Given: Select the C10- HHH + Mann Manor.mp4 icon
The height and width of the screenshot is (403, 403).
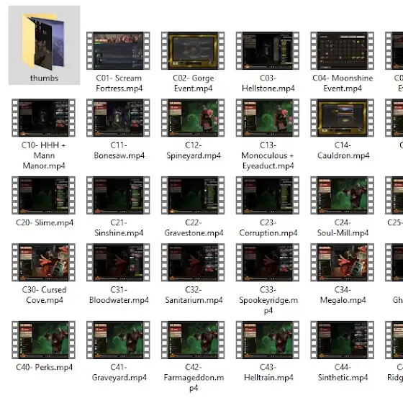Looking at the screenshot, I should [43, 118].
